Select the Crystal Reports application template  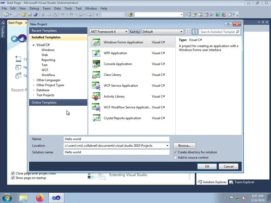132,118
